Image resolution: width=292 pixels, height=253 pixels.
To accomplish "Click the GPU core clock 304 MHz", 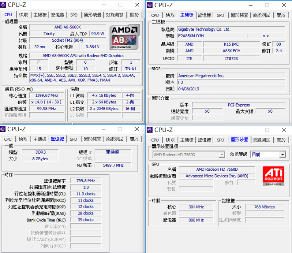I will tap(196, 207).
